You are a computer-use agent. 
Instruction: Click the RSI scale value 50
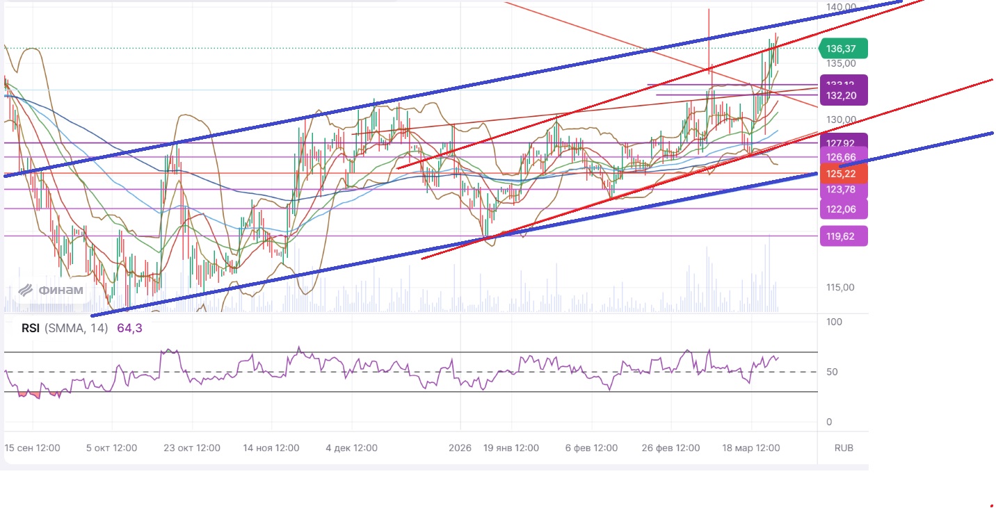833,372
